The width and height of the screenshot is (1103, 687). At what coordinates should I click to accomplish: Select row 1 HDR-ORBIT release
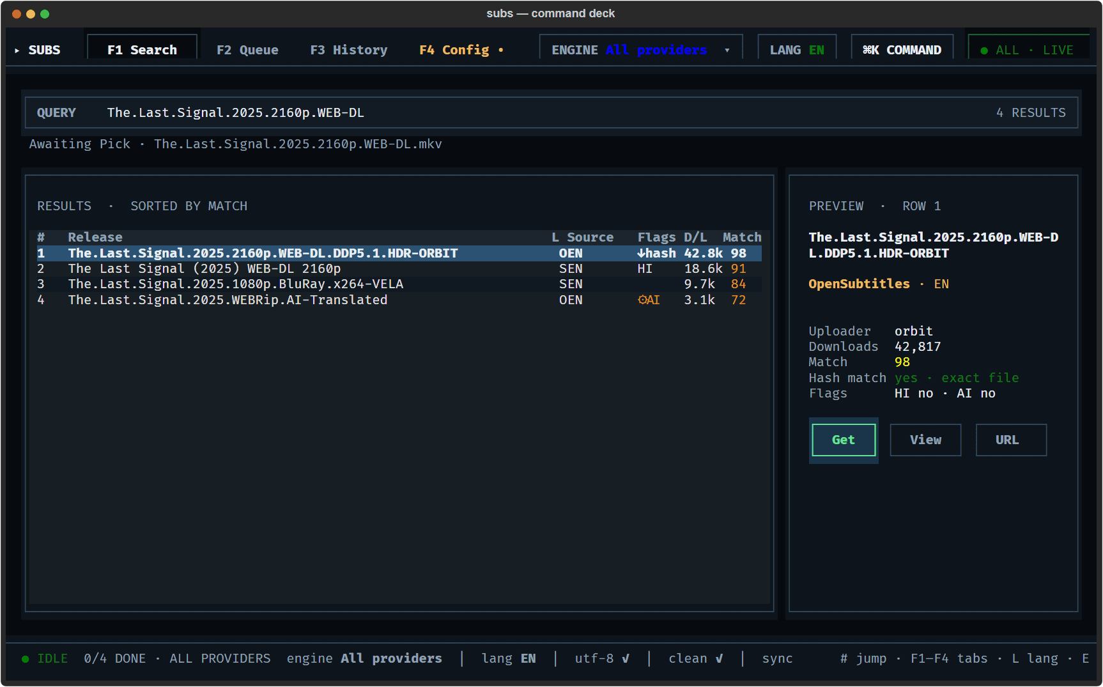(399, 253)
